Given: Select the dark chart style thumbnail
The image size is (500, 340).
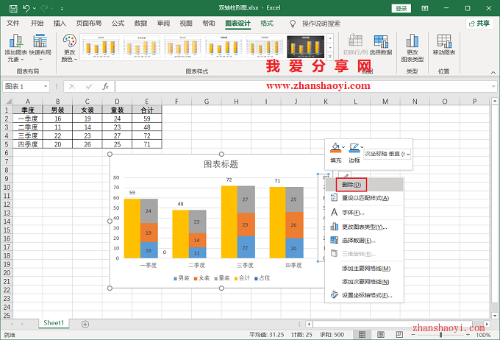Looking at the screenshot, I should pos(305,46).
